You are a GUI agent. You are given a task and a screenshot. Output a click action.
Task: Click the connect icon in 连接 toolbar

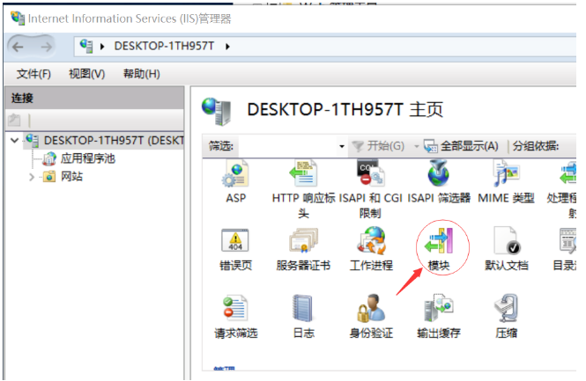point(14,120)
